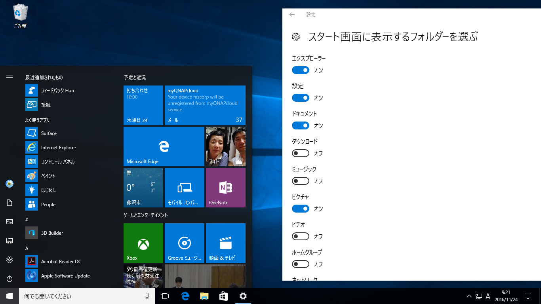Screen dimensions: 541x304
Task: Turn off the エクスプローラー toggle
Action: (300, 70)
